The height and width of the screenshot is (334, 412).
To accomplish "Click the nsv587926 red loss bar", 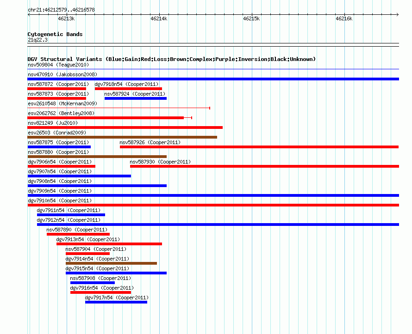I will click(259, 147).
